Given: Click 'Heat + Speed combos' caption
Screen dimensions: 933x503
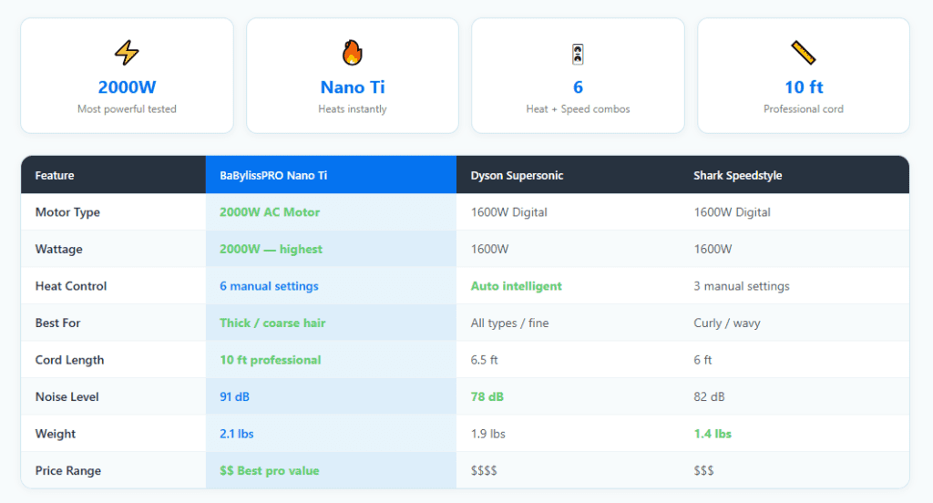Looking at the screenshot, I should click(x=578, y=109).
